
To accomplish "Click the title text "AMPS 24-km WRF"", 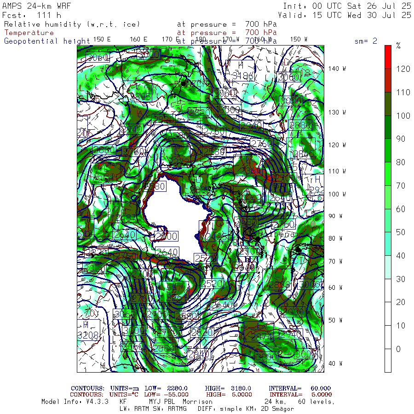I will pyautogui.click(x=36, y=6).
